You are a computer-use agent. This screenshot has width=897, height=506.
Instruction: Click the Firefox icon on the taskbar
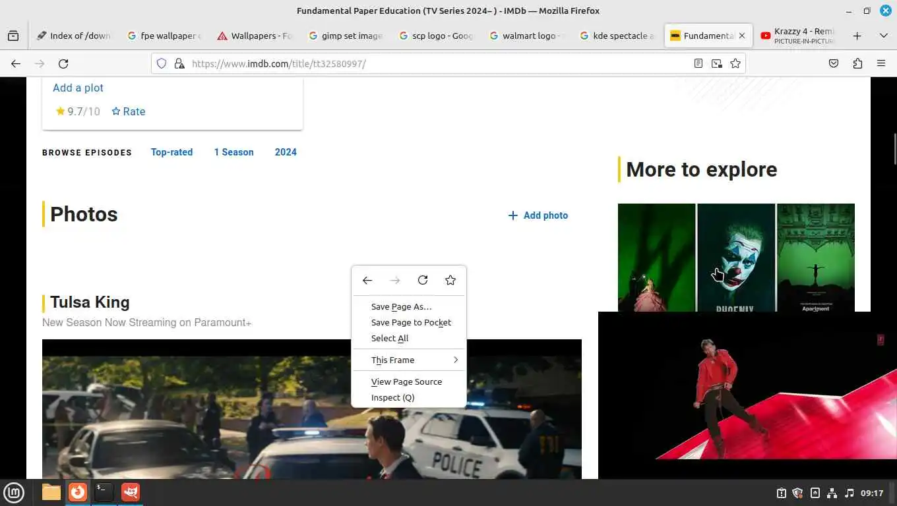pos(78,492)
